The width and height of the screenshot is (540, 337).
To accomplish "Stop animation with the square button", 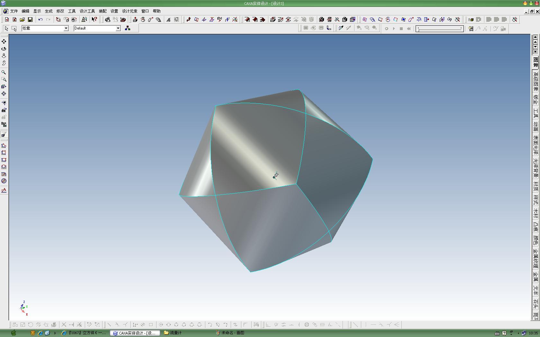I will pyautogui.click(x=401, y=29).
